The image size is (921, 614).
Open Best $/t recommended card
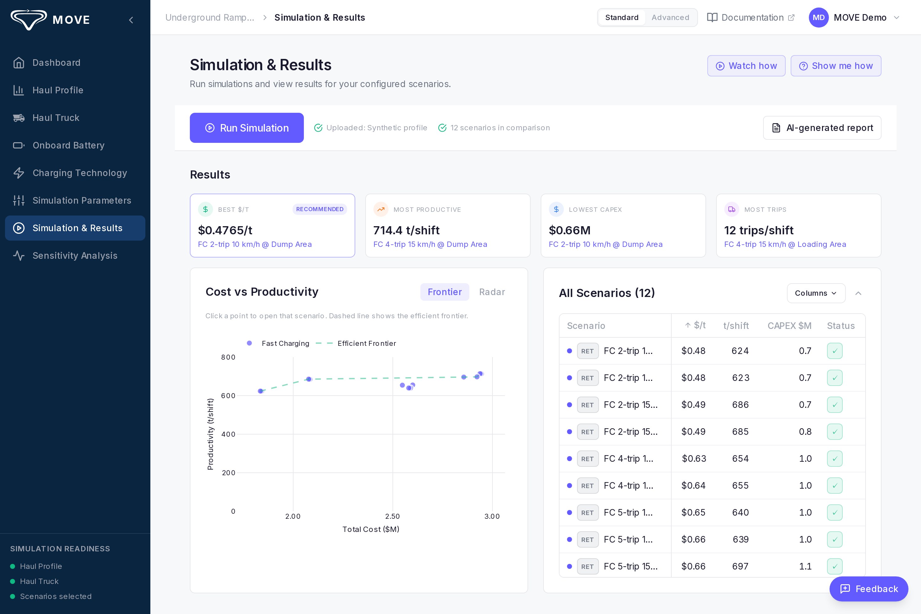(273, 226)
